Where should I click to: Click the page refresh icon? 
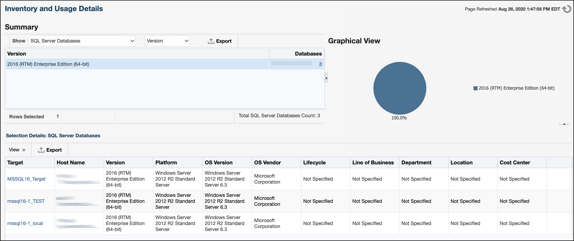click(566, 9)
